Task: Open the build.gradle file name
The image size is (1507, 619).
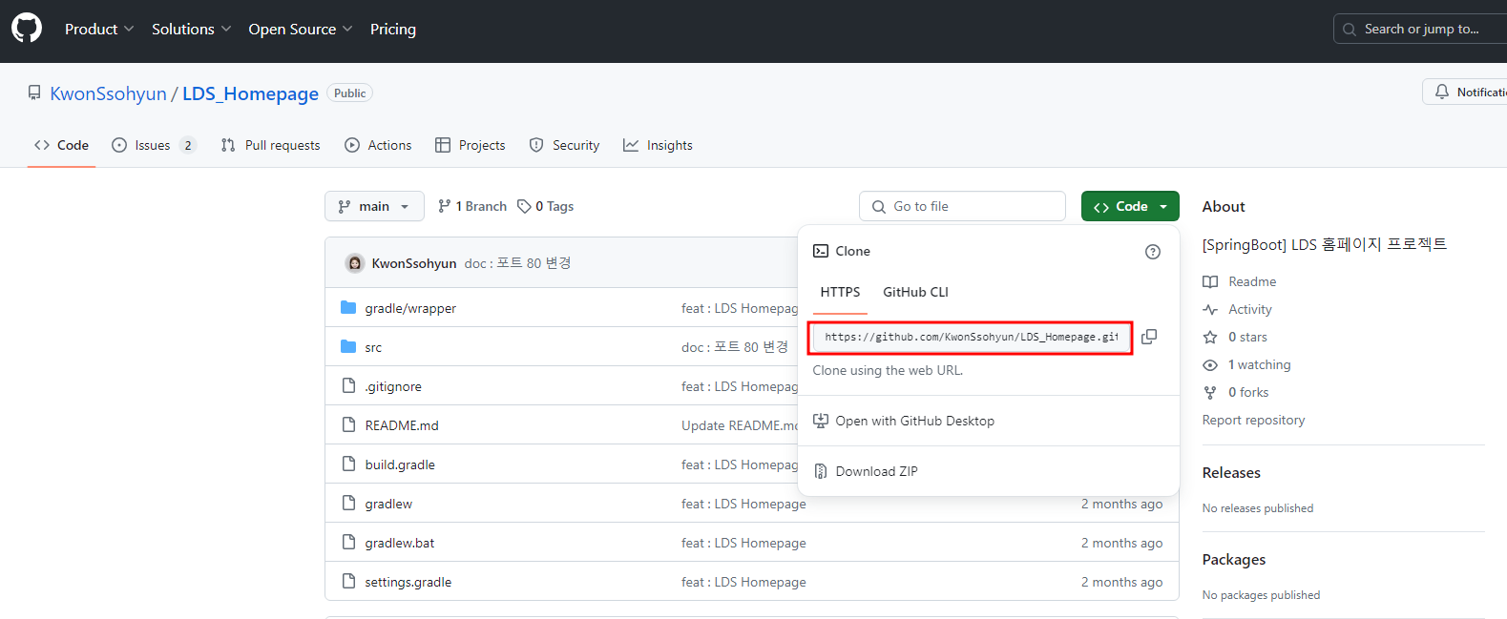Action: [x=400, y=464]
